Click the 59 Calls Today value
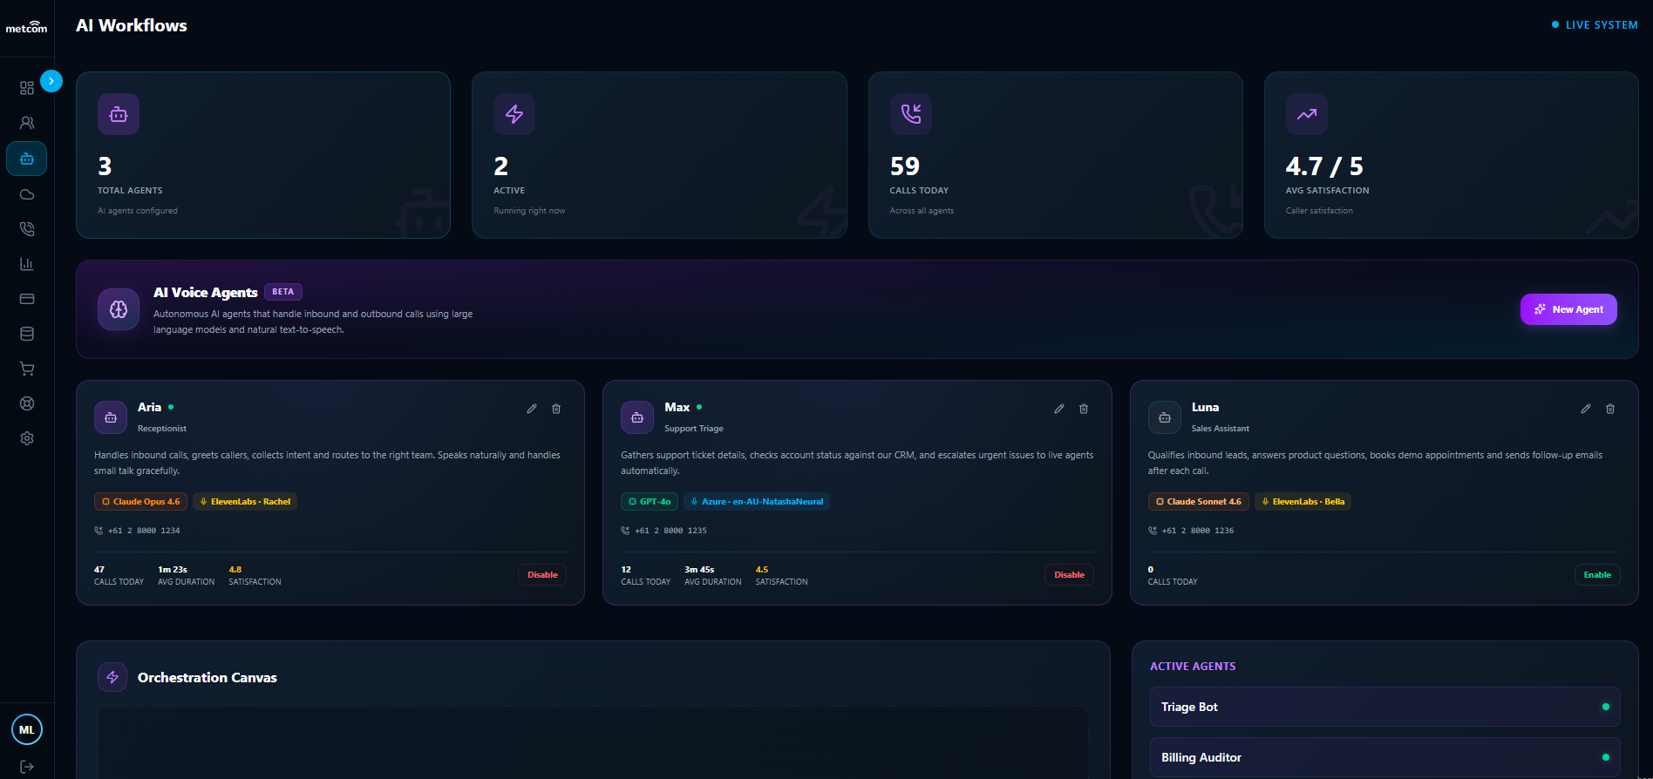The image size is (1653, 779). tap(905, 166)
